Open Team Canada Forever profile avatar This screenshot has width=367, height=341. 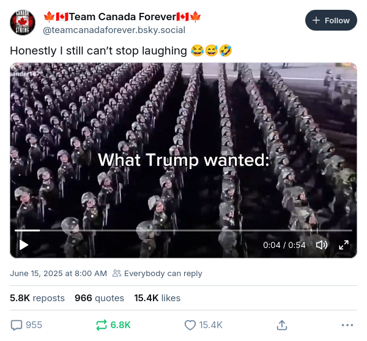(x=23, y=22)
